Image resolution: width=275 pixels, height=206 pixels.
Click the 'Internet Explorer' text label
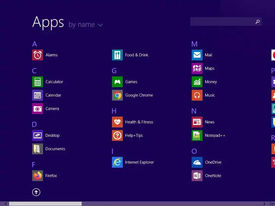click(x=139, y=162)
